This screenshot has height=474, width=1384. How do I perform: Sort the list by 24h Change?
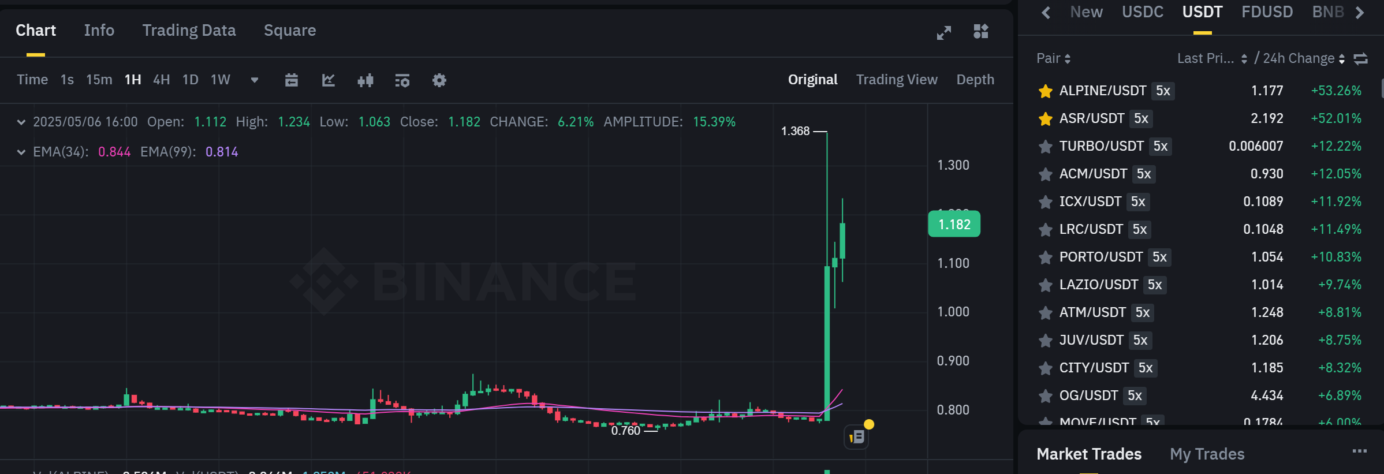(1304, 58)
